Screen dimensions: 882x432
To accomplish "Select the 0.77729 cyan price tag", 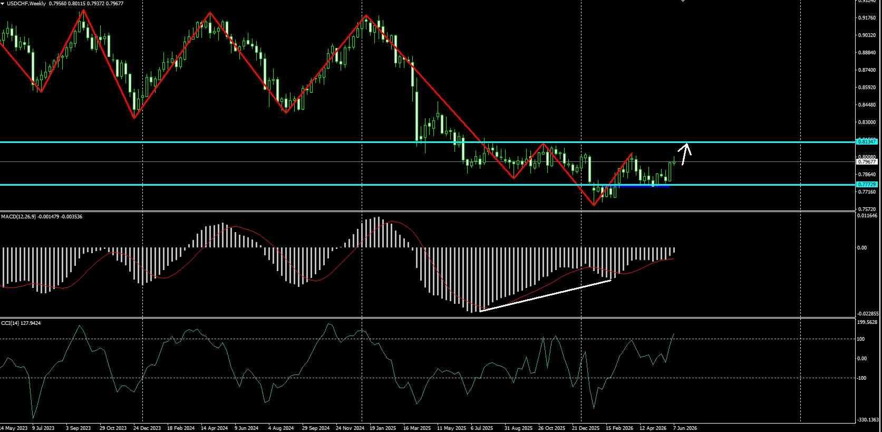I will (x=867, y=185).
